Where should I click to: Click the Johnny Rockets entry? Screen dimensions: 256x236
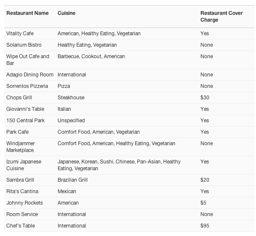[25, 203]
